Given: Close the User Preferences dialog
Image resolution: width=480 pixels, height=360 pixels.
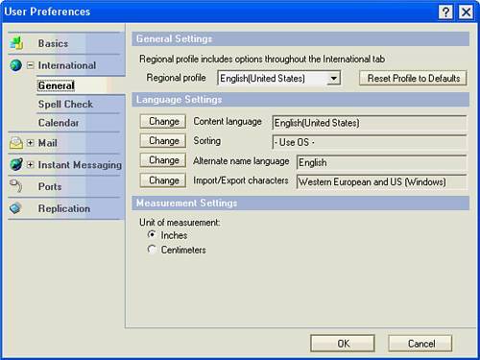Looking at the screenshot, I should pyautogui.click(x=466, y=12).
